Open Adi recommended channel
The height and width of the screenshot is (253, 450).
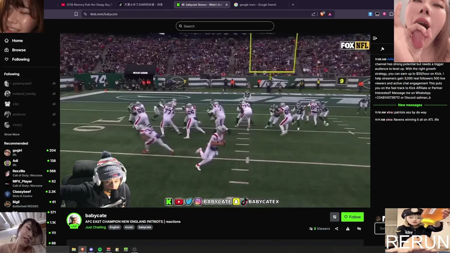pyautogui.click(x=30, y=163)
